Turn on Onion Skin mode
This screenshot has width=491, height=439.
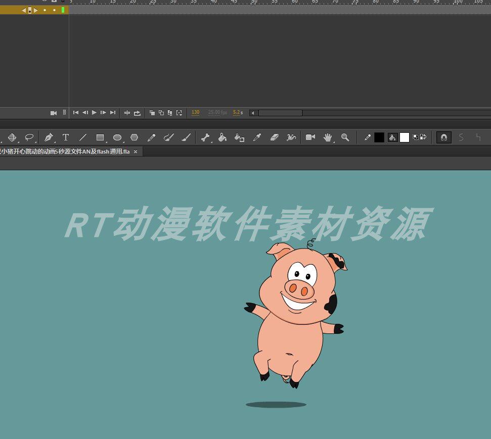[x=152, y=113]
